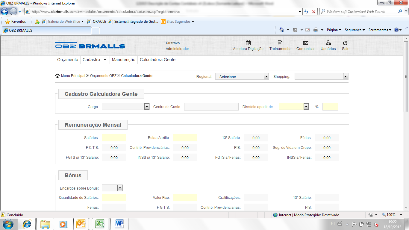Click the add to favorites bar icon

pos(37,22)
